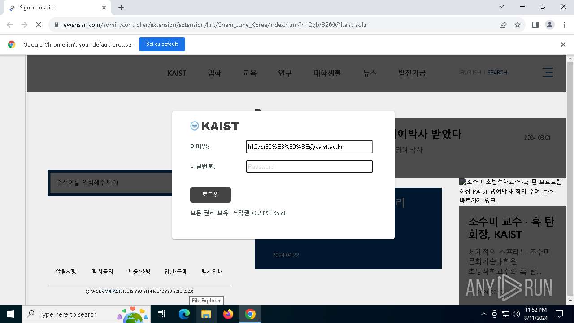574x323 pixels.
Task: Open File Explorer from taskbar
Action: tap(206, 314)
